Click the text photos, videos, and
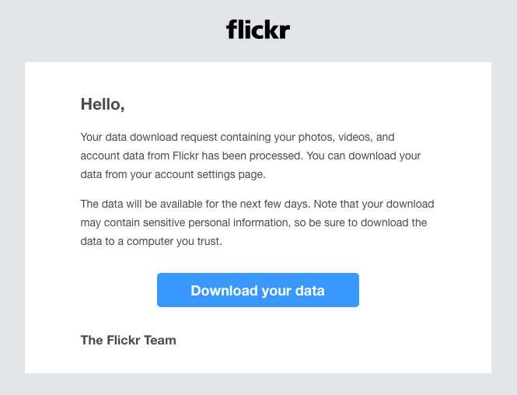Image resolution: width=517 pixels, height=395 pixels. tap(346, 137)
